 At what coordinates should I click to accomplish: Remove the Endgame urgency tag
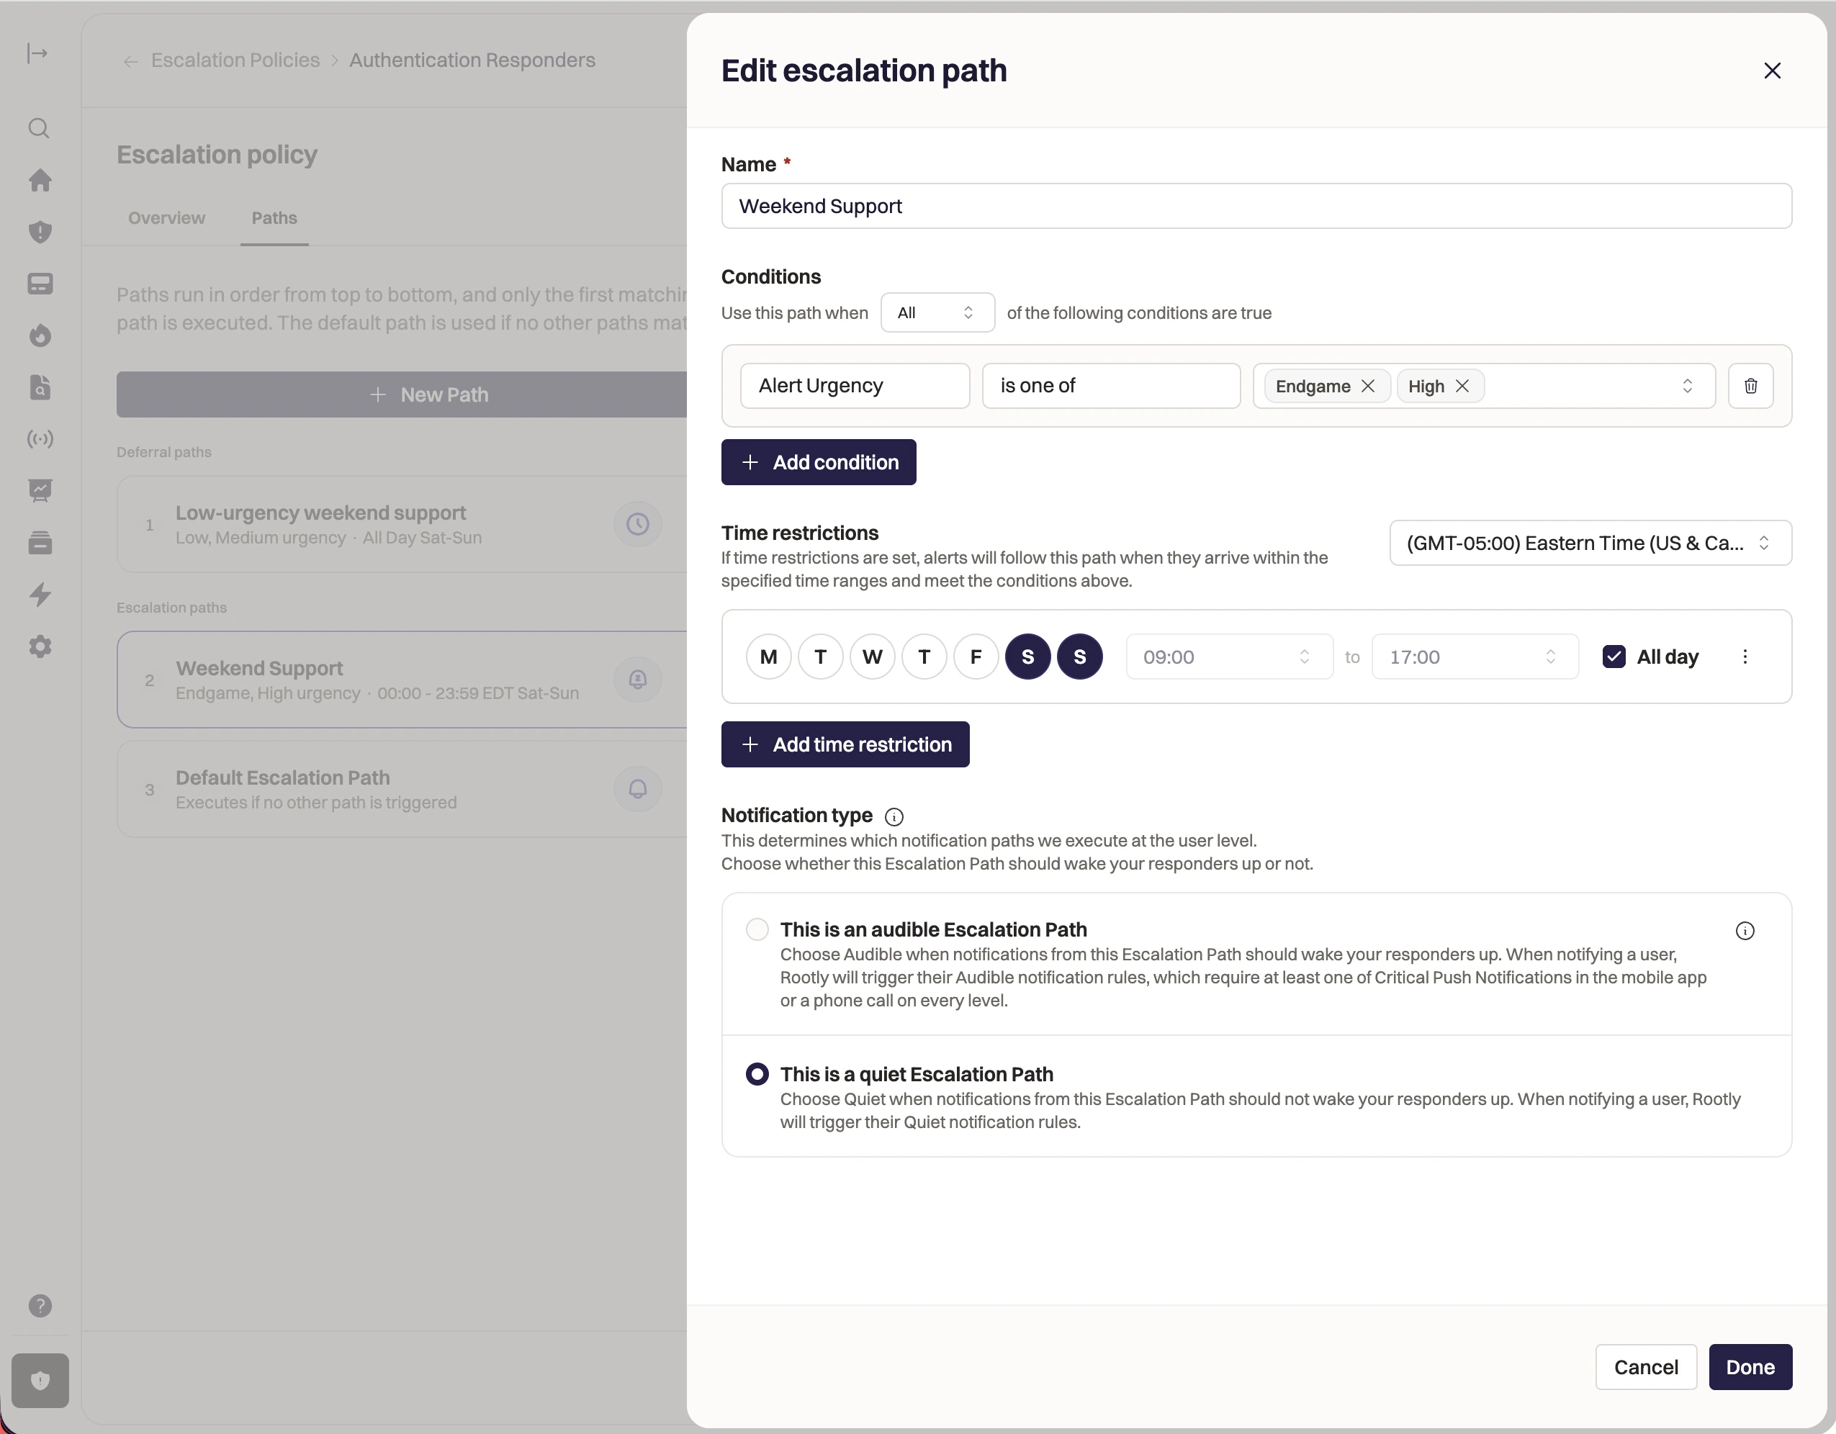pyautogui.click(x=1368, y=386)
